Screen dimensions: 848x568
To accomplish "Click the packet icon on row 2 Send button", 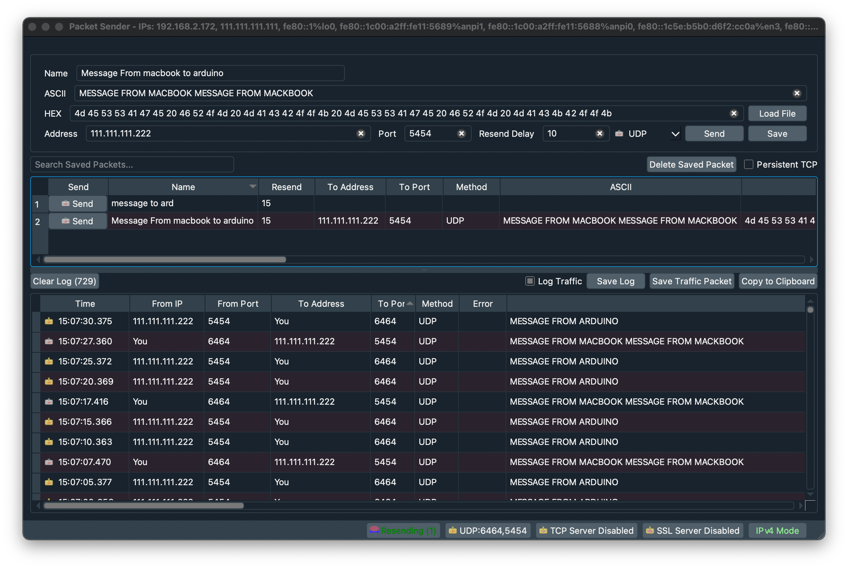I will point(66,221).
